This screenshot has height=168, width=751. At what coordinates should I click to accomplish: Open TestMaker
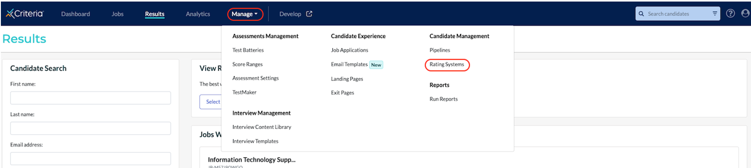(244, 92)
